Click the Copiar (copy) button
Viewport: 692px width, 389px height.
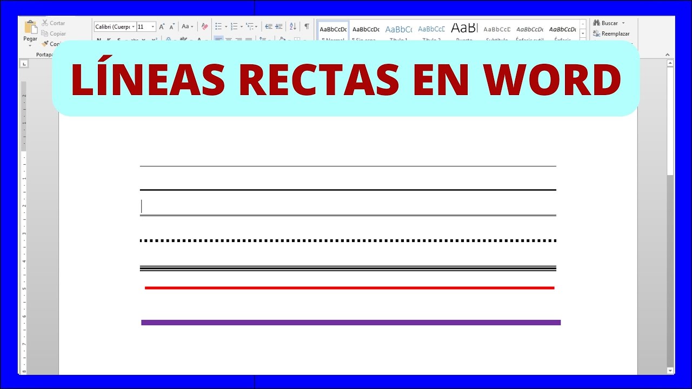tap(54, 33)
